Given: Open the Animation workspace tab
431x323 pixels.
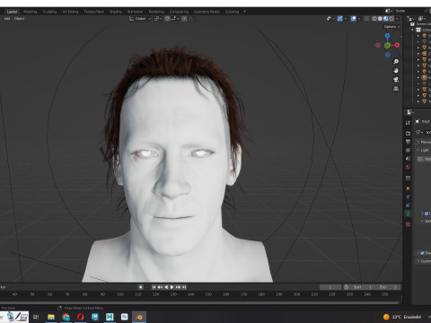Looking at the screenshot, I should point(135,12).
